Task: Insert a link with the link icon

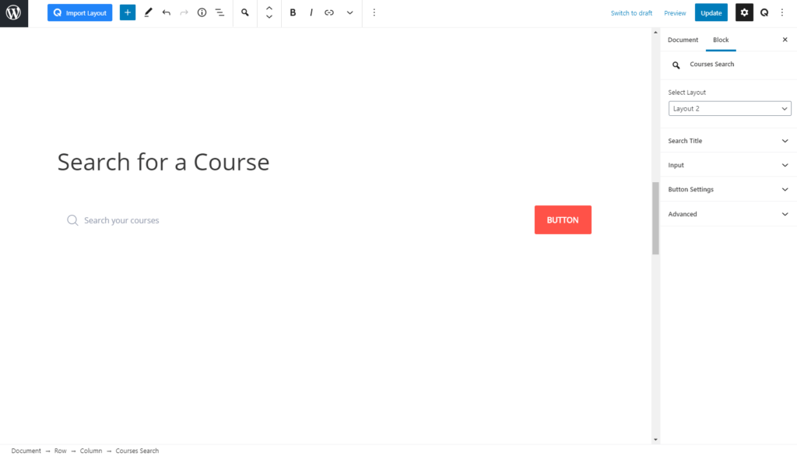Action: click(329, 12)
